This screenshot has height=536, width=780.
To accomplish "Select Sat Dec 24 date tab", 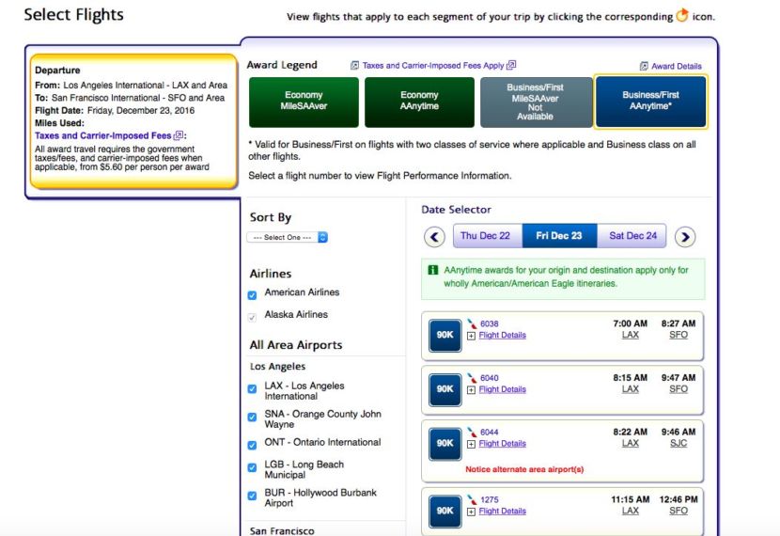I will click(x=632, y=236).
